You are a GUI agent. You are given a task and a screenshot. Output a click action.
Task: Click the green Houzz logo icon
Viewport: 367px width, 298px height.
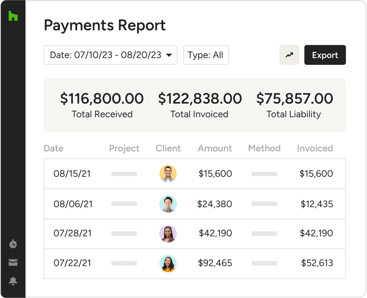pos(13,16)
